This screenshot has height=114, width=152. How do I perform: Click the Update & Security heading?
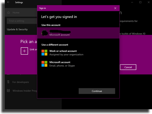pyautogui.click(x=17, y=29)
